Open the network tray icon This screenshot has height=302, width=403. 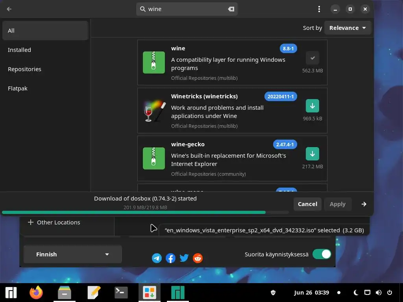[367, 293]
